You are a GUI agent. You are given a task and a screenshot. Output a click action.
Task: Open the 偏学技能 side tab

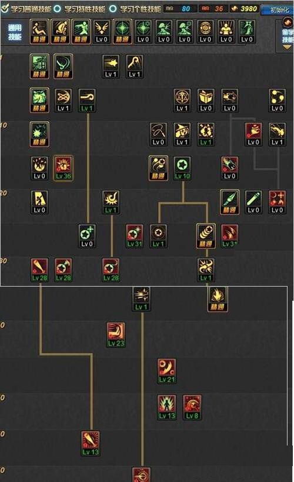pos(288,36)
